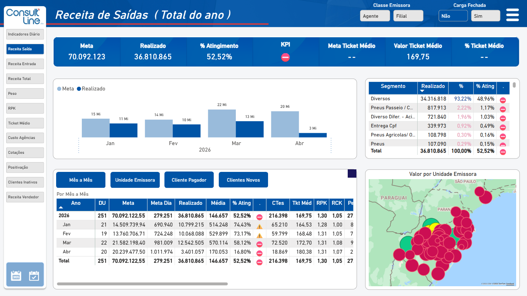Click the red status icon for segment Diversos
Screen dimensions: 527x296
503,101
